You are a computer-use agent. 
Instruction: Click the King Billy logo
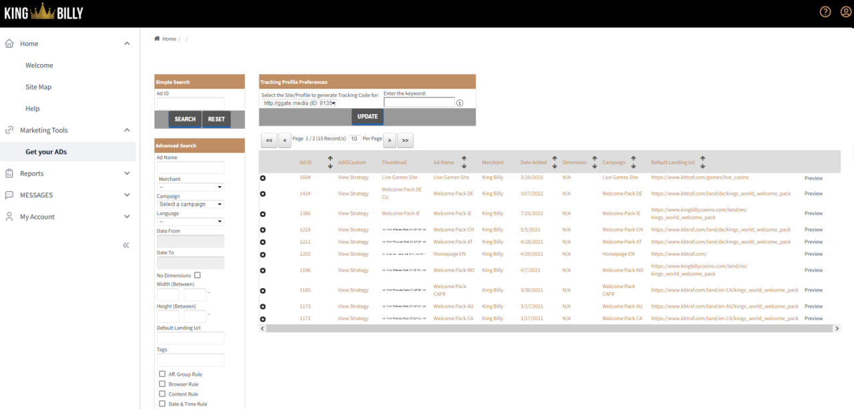click(42, 13)
